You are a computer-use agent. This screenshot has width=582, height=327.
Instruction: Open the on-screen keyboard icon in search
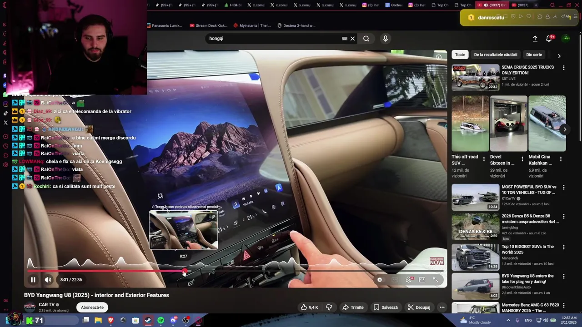(x=345, y=39)
